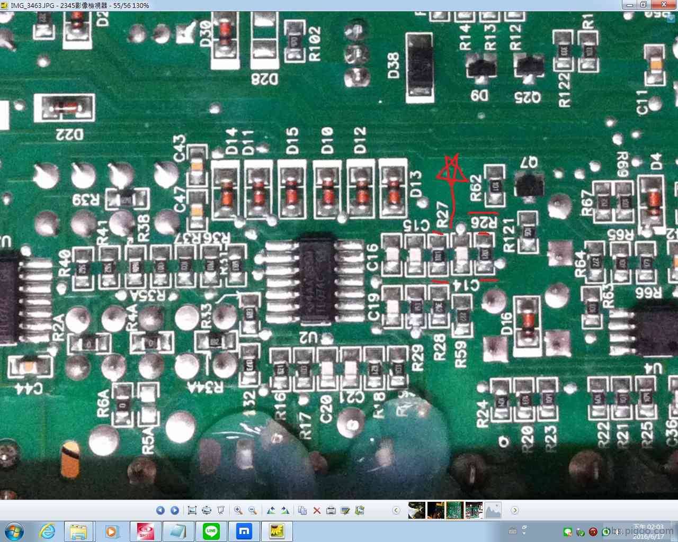Open the on-screen keyboard tray icon
The image size is (678, 542).
(x=513, y=531)
